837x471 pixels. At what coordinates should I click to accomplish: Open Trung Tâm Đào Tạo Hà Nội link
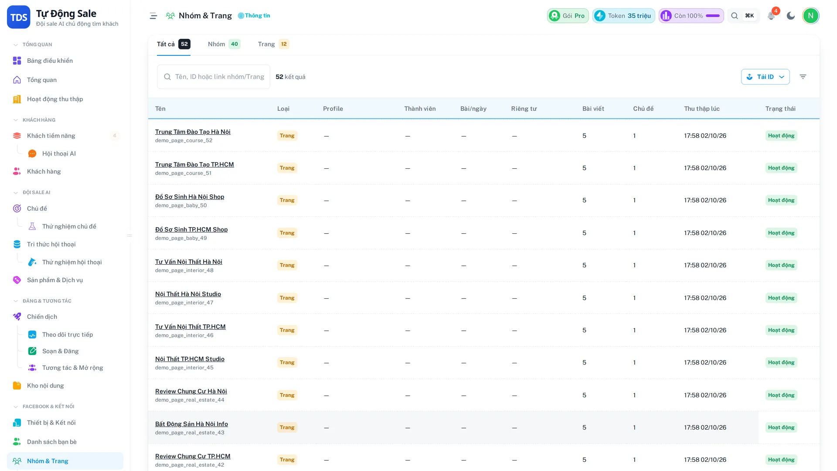pos(193,132)
